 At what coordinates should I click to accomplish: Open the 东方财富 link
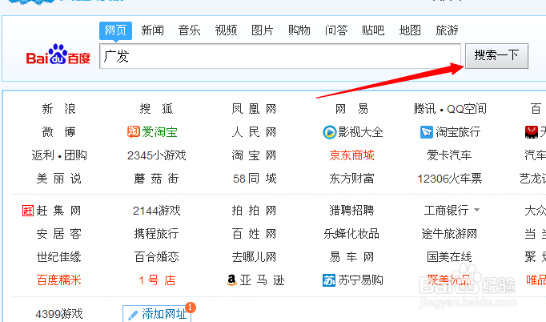pyautogui.click(x=351, y=179)
